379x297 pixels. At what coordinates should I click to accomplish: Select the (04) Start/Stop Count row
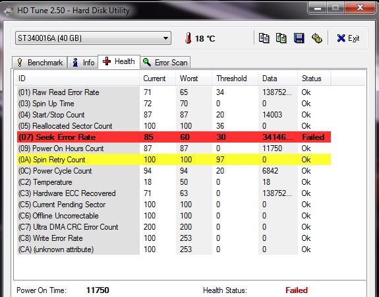point(174,115)
